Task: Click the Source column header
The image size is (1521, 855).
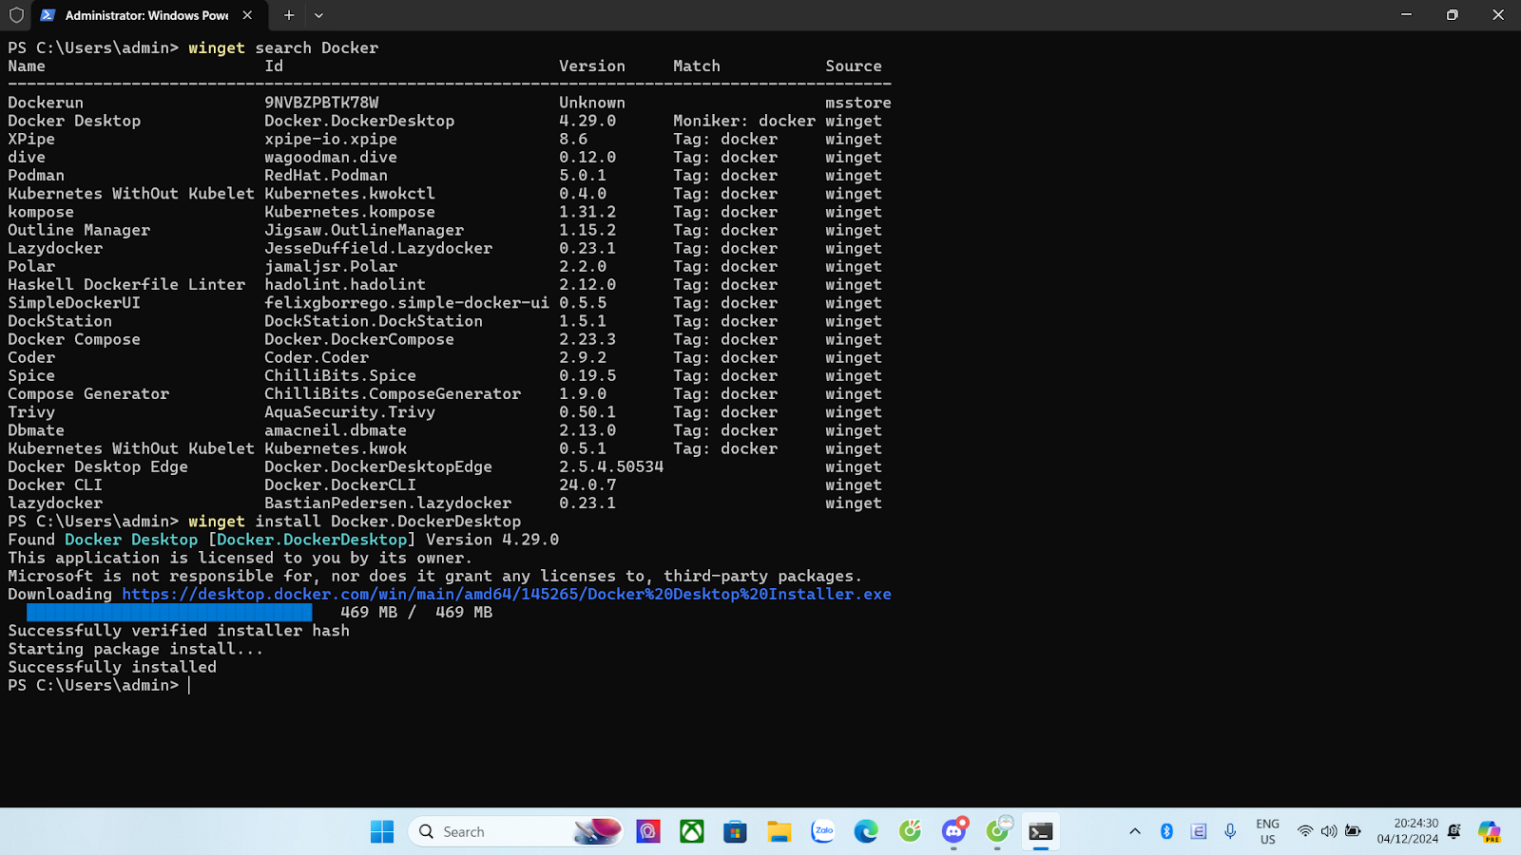Action: pos(854,66)
